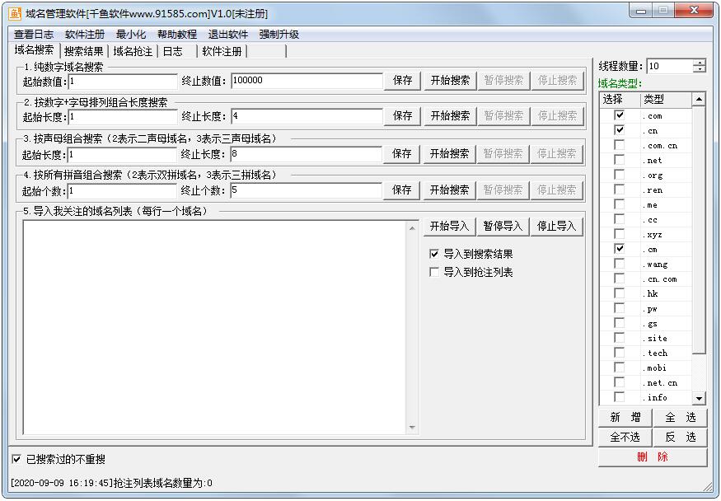Click the 开始导入 button

tap(449, 226)
